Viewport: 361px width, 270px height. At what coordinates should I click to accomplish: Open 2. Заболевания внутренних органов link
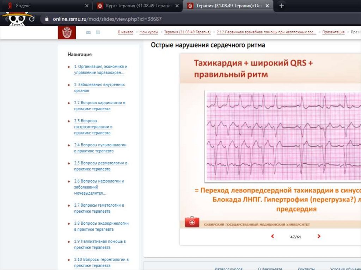[x=99, y=88]
